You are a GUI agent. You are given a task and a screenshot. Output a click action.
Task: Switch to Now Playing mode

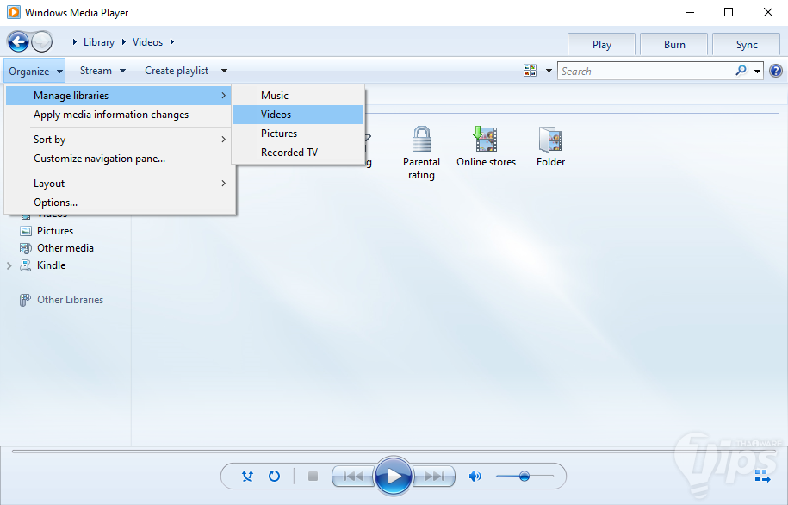(x=762, y=476)
